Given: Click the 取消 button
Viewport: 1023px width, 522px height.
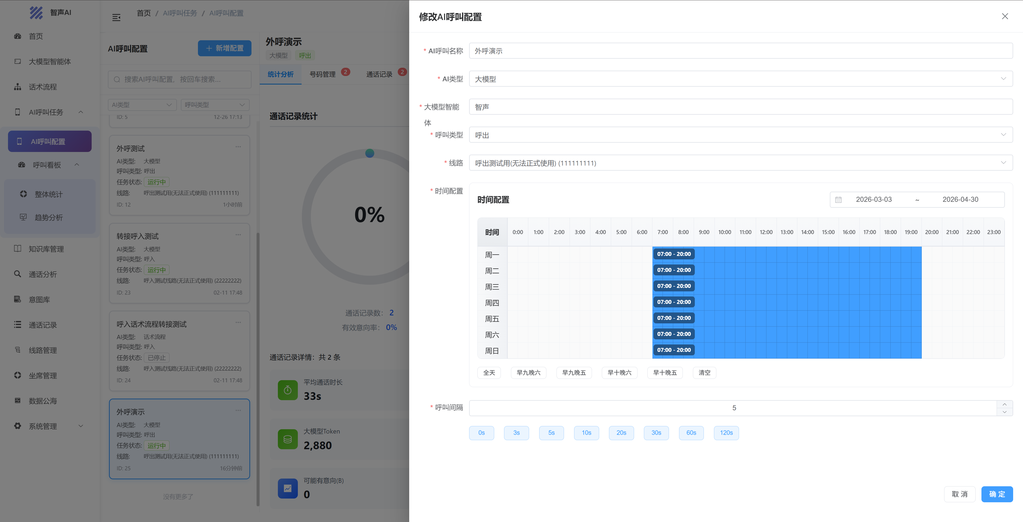Looking at the screenshot, I should click(959, 494).
